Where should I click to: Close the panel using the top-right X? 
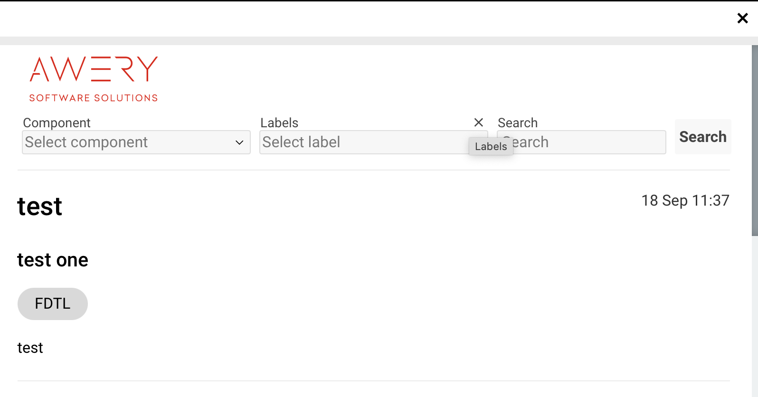point(742,18)
